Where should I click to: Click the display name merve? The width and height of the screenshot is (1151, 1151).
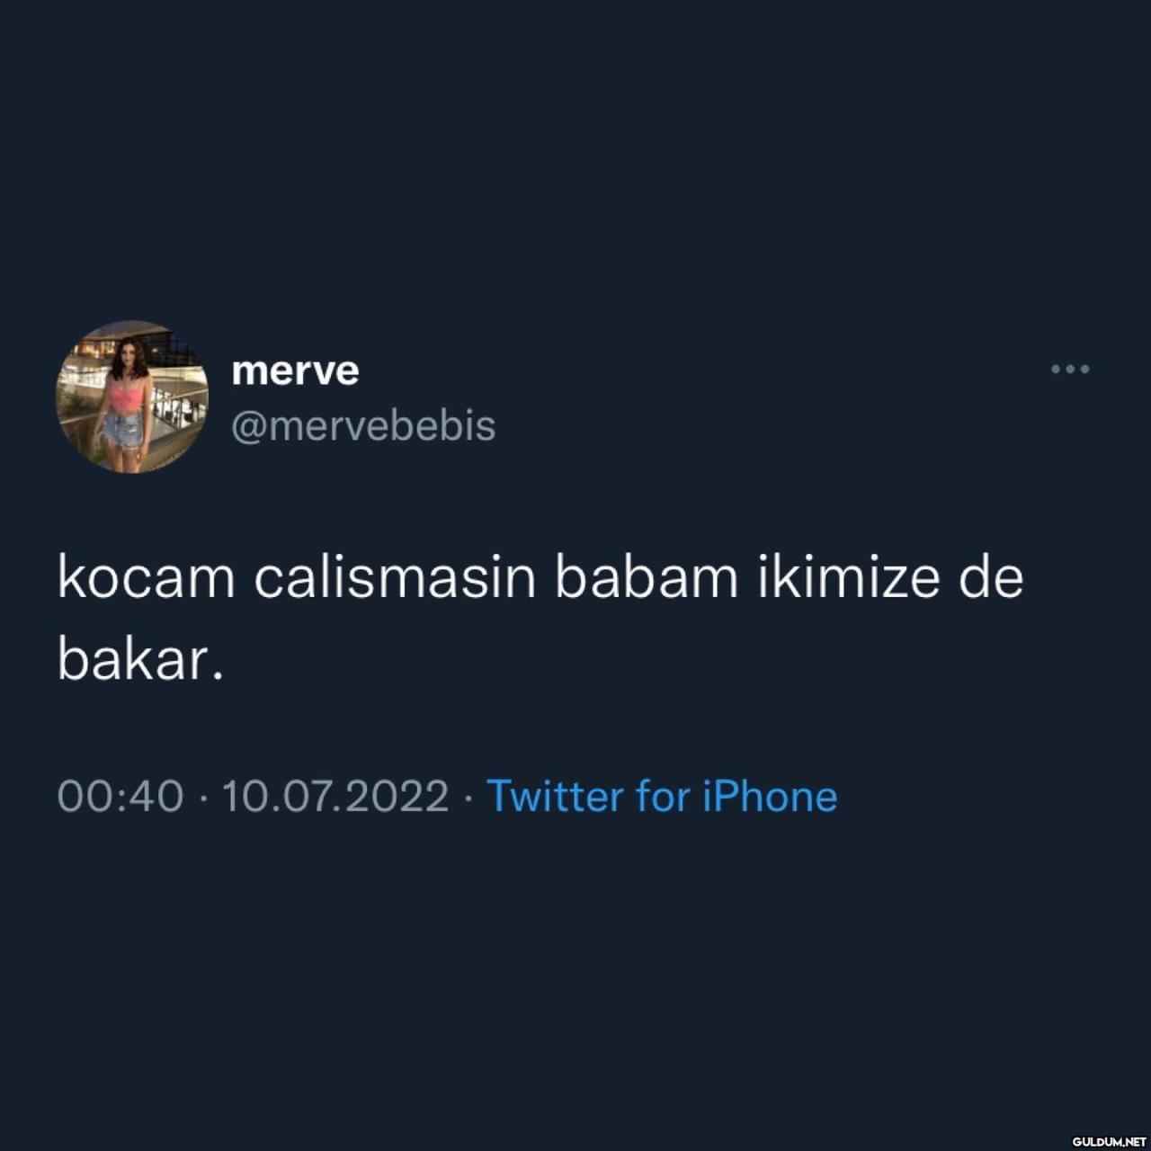(295, 370)
